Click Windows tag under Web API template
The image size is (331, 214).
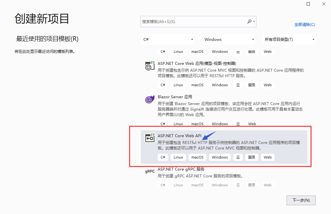pos(220,157)
